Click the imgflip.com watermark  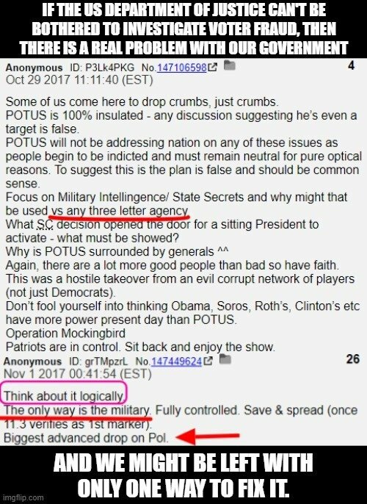click(x=22, y=497)
